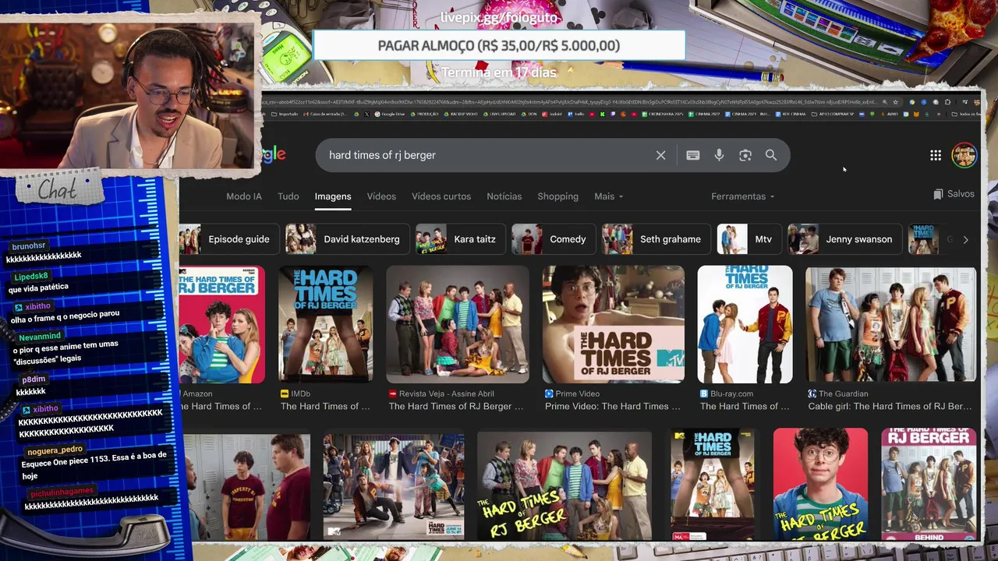The height and width of the screenshot is (561, 998).
Task: Click the browser address bar URL
Action: (x=569, y=102)
